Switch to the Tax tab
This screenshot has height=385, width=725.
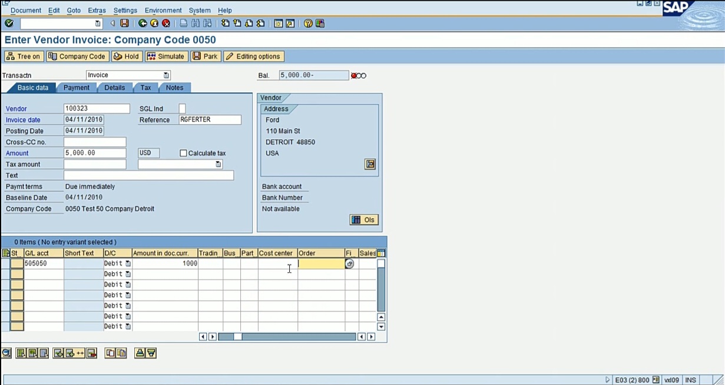point(145,88)
